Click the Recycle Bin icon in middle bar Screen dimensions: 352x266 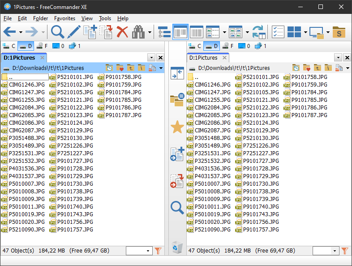[x=177, y=247]
